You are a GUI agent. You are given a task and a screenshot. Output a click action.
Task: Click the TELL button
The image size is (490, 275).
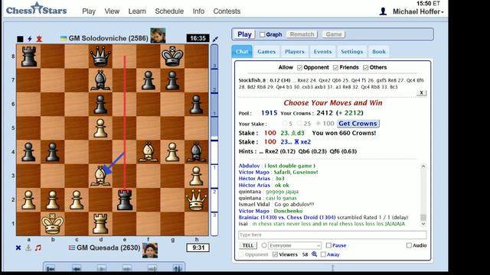(x=248, y=245)
